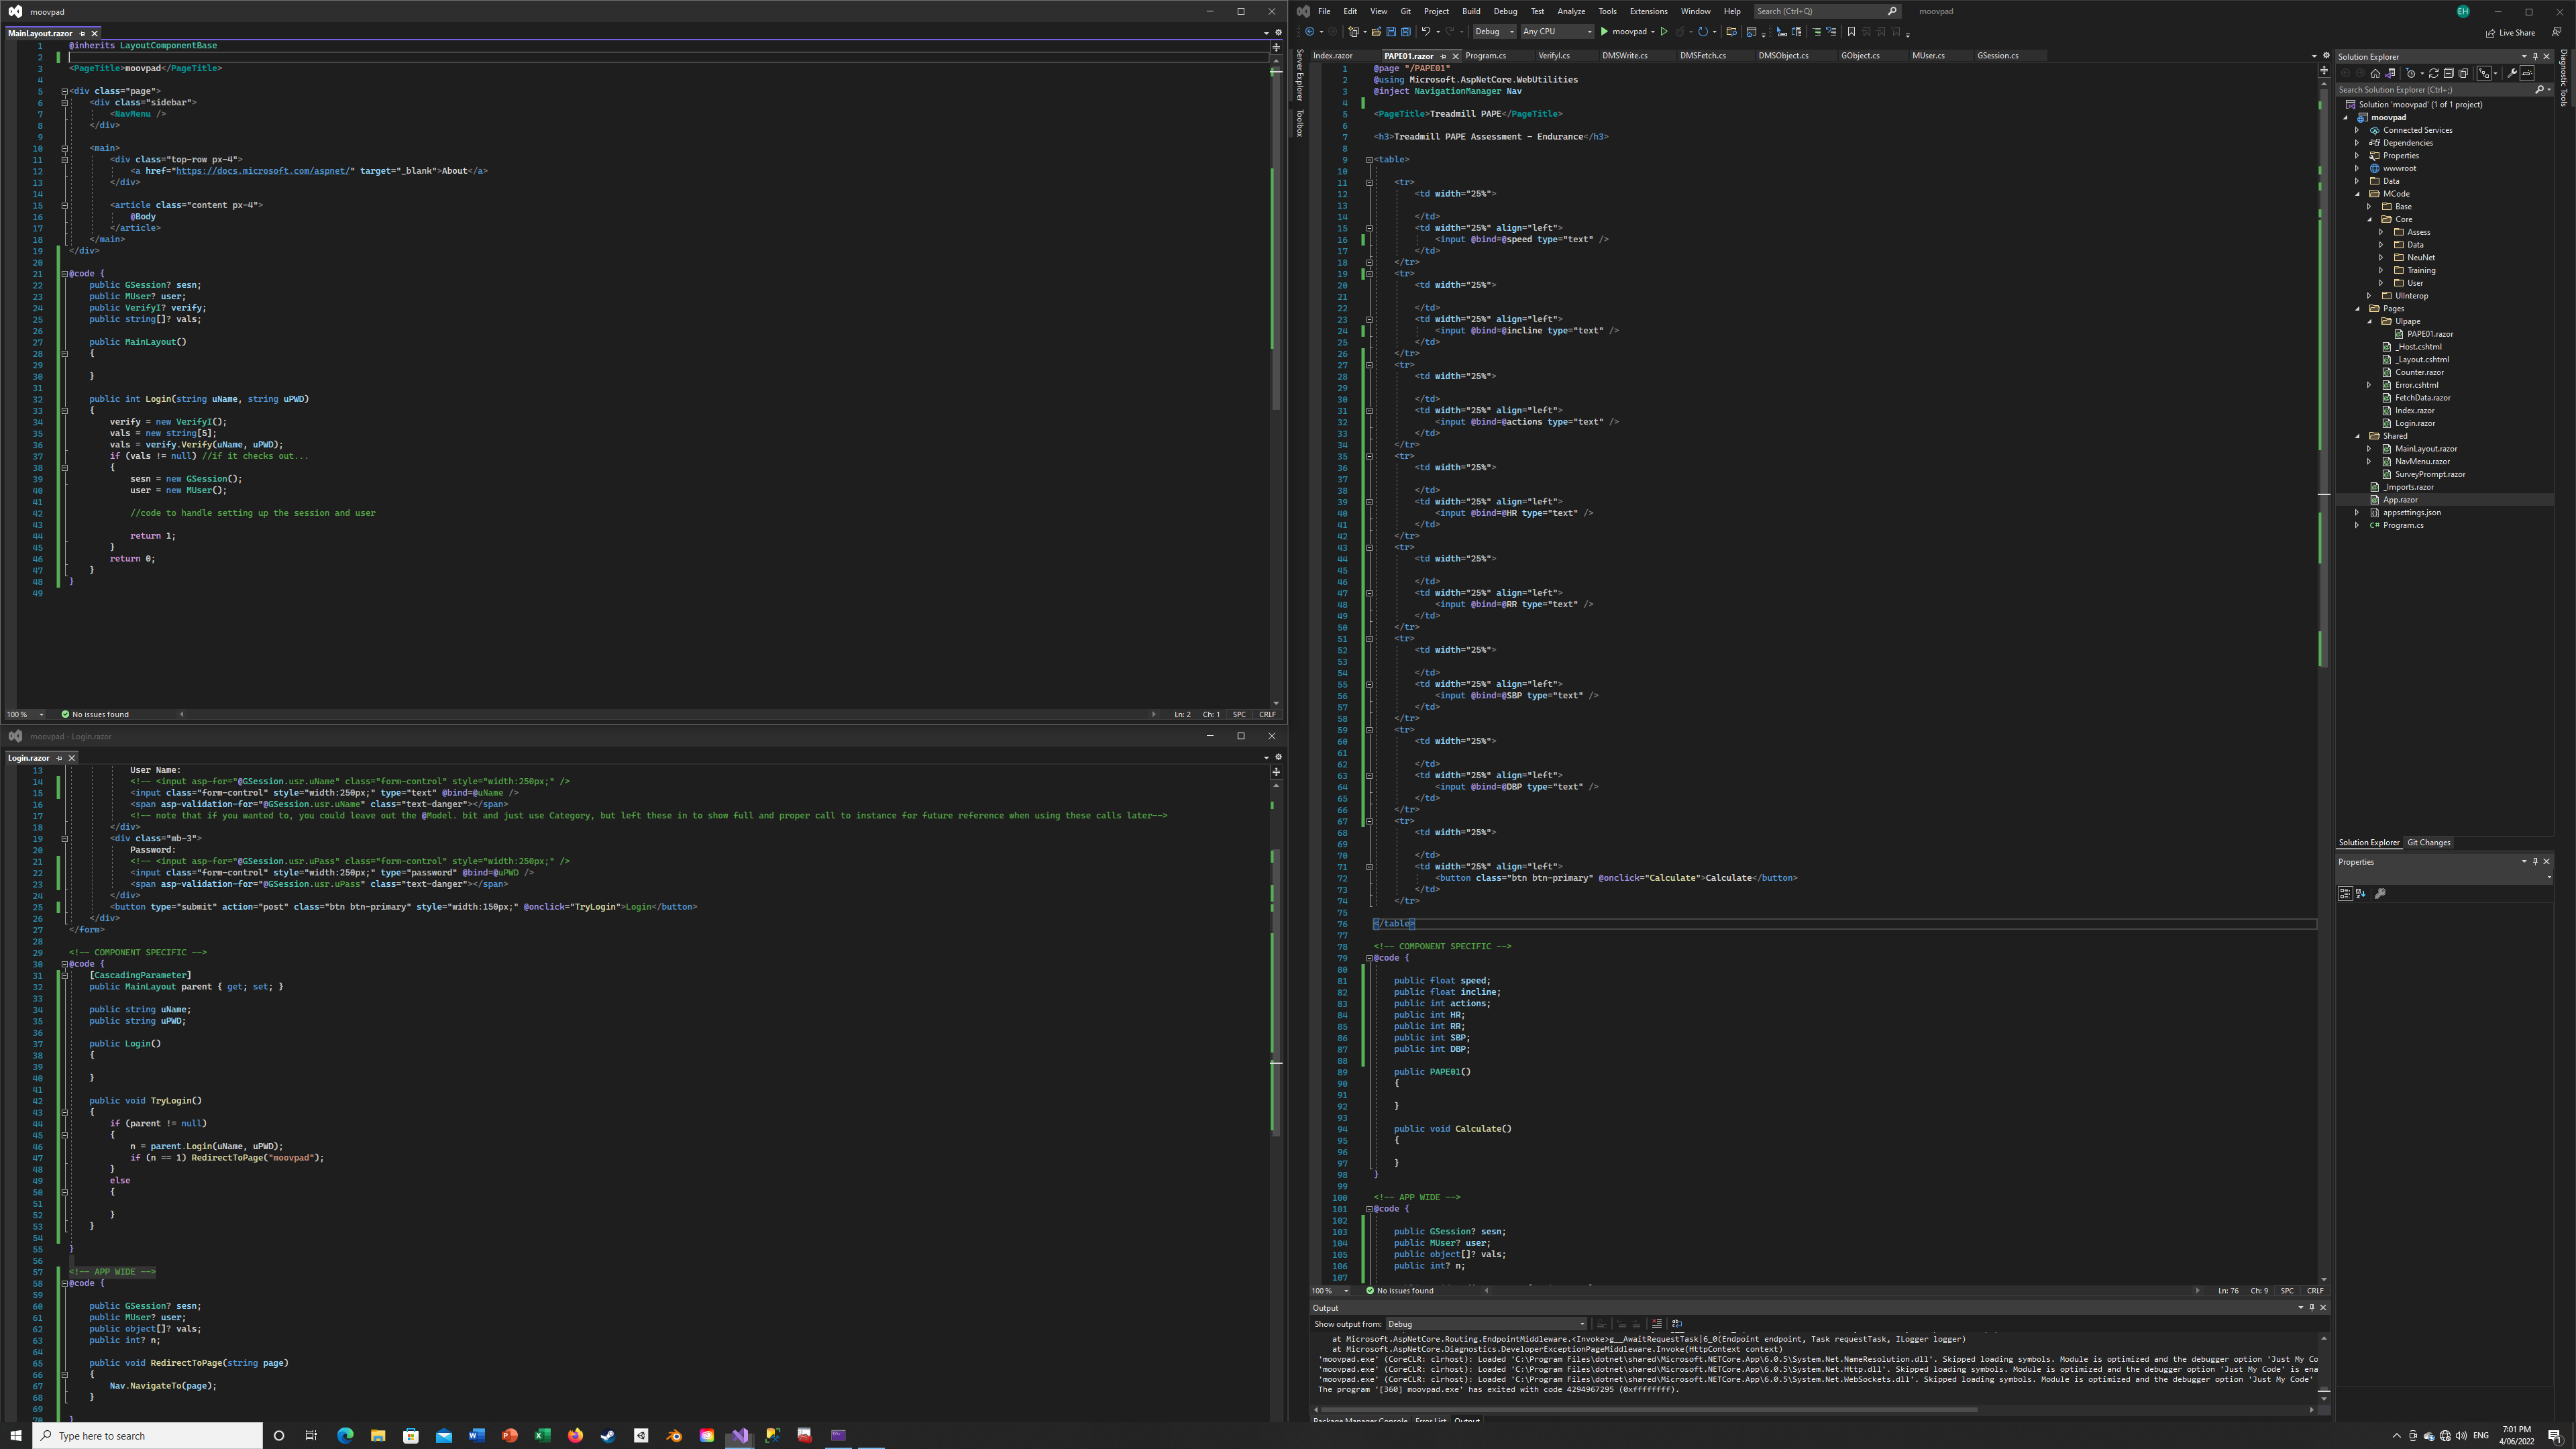Click Start Without Debugging outline play icon
2576x1449 pixels.
(x=1665, y=32)
